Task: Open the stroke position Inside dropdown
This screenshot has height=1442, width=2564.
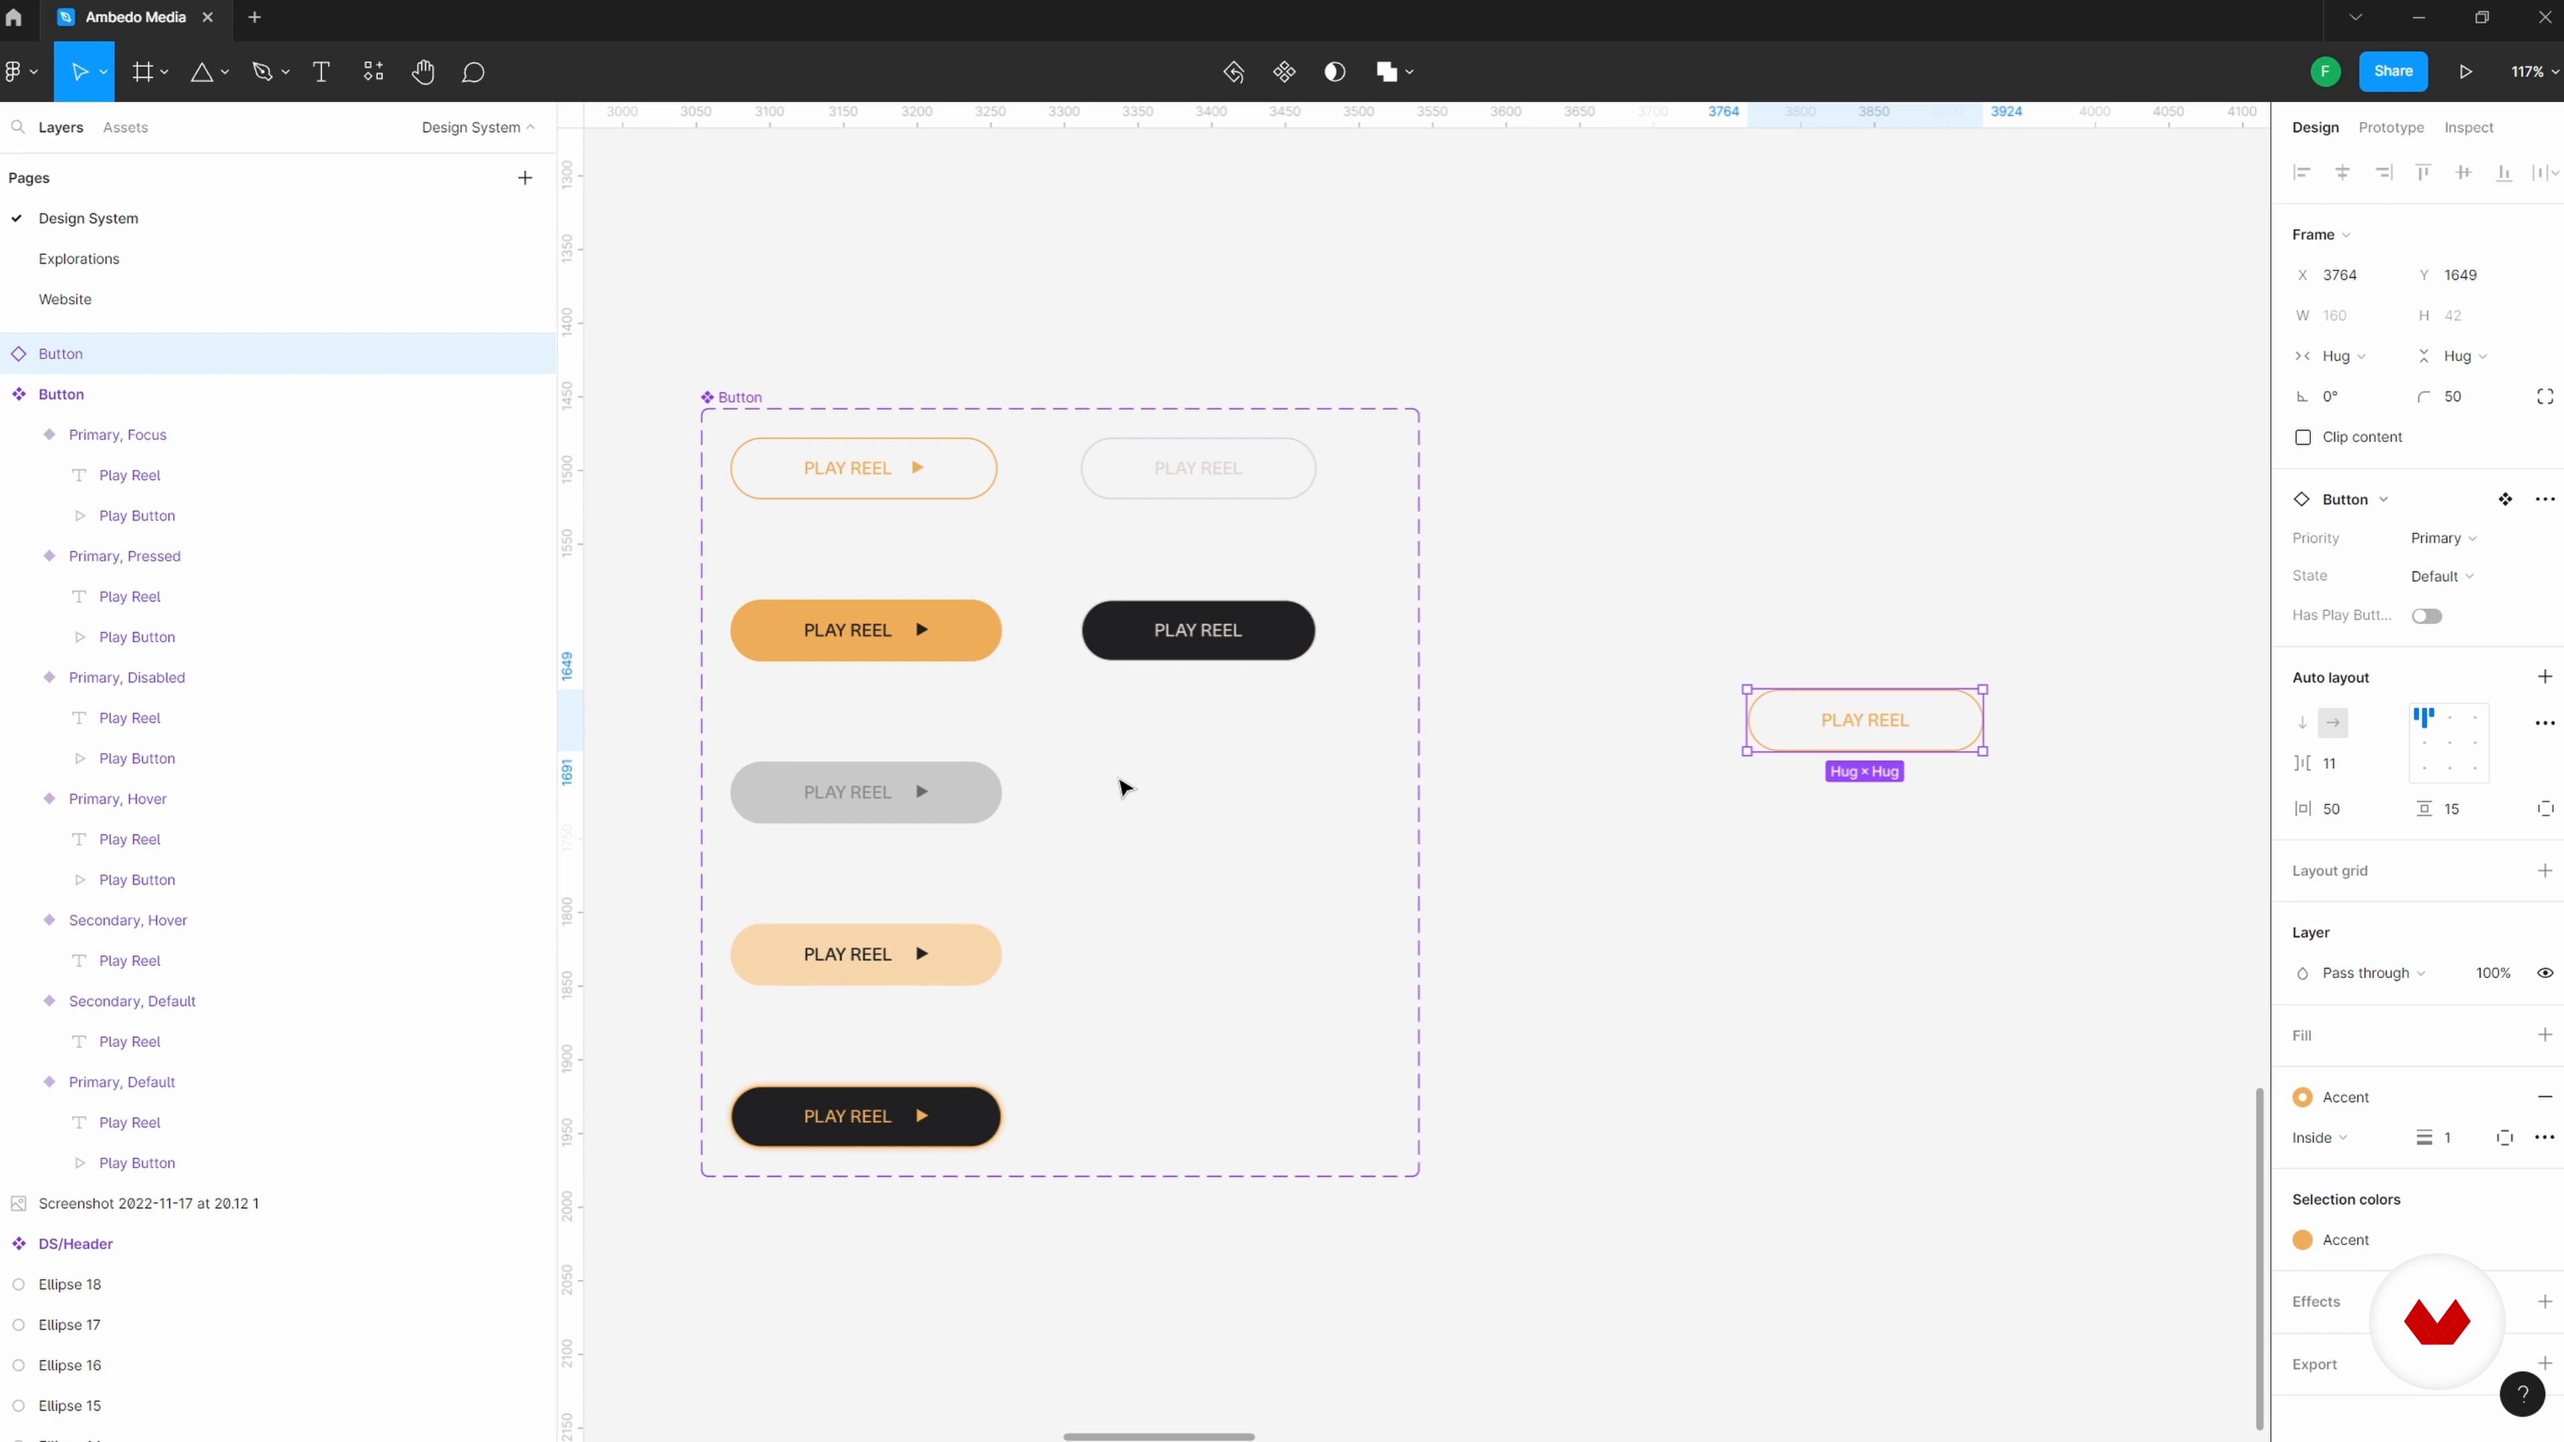Action: tap(2319, 1138)
